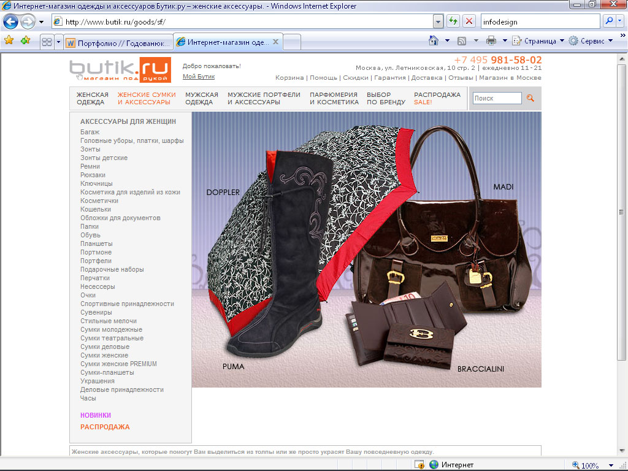Open the Кошельки category

coord(96,210)
